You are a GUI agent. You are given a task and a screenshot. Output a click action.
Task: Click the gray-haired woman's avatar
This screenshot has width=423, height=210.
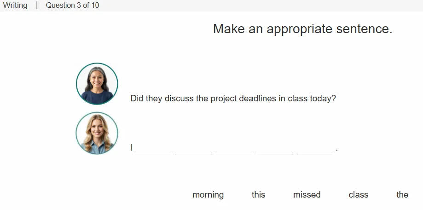(97, 84)
